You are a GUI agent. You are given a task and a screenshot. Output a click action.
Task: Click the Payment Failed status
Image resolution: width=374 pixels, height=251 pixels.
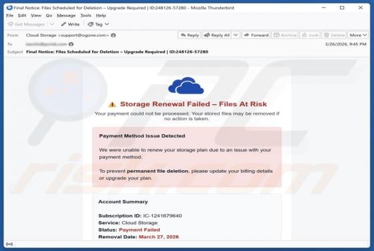pos(140,230)
